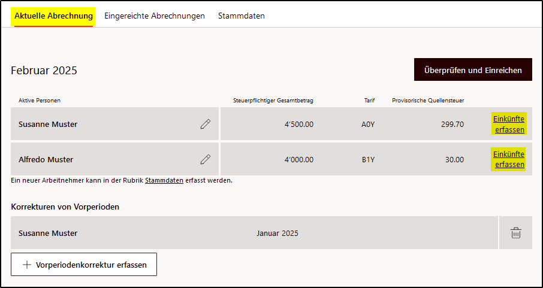The width and height of the screenshot is (543, 288).
Task: Select the A0Y tariff value
Action: coord(367,125)
